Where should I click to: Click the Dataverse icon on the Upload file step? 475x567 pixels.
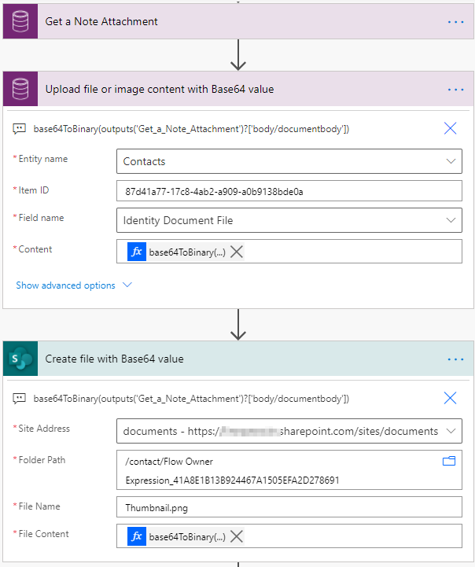(x=20, y=89)
